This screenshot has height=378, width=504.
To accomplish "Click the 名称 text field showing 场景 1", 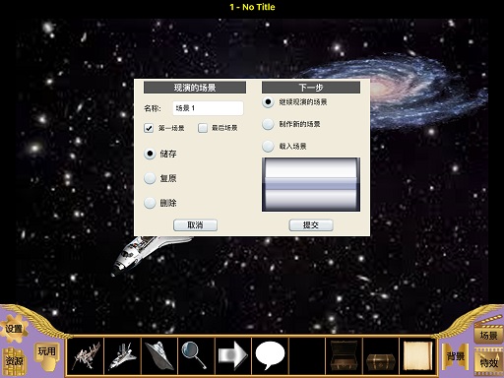I will 208,108.
